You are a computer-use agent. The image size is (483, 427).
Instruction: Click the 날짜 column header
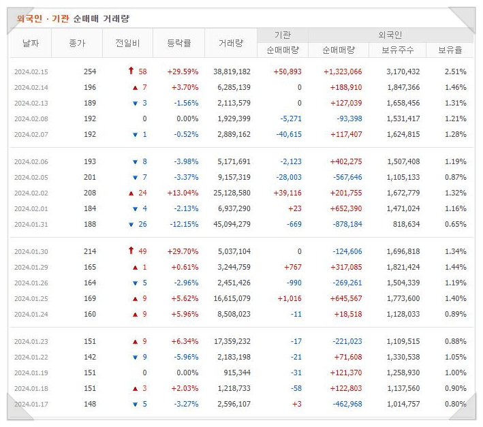[x=31, y=43]
